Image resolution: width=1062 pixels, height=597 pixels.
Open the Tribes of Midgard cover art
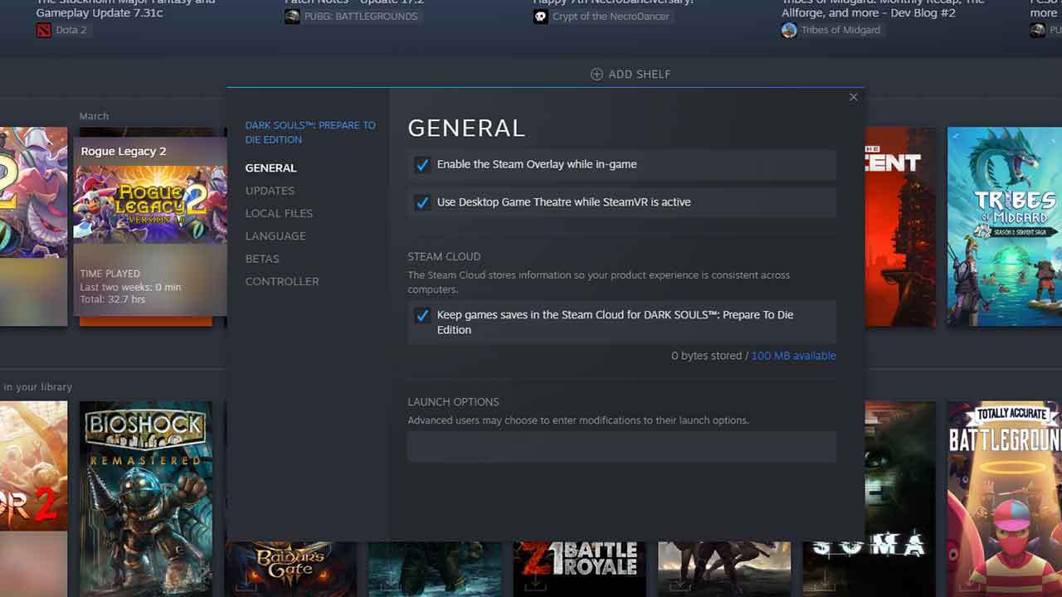tap(1004, 226)
